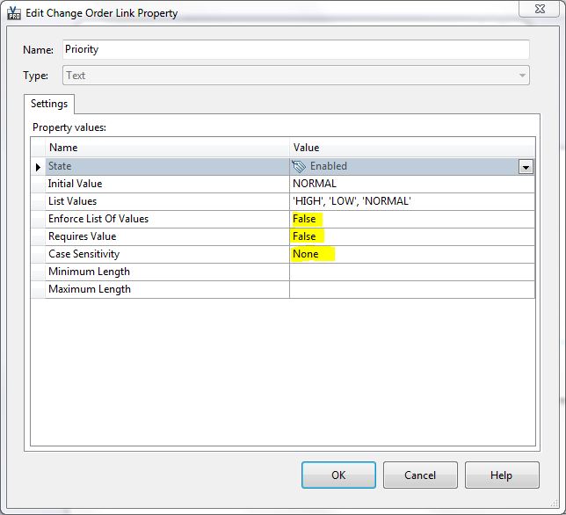Select the Minimum Length row name

coord(167,272)
